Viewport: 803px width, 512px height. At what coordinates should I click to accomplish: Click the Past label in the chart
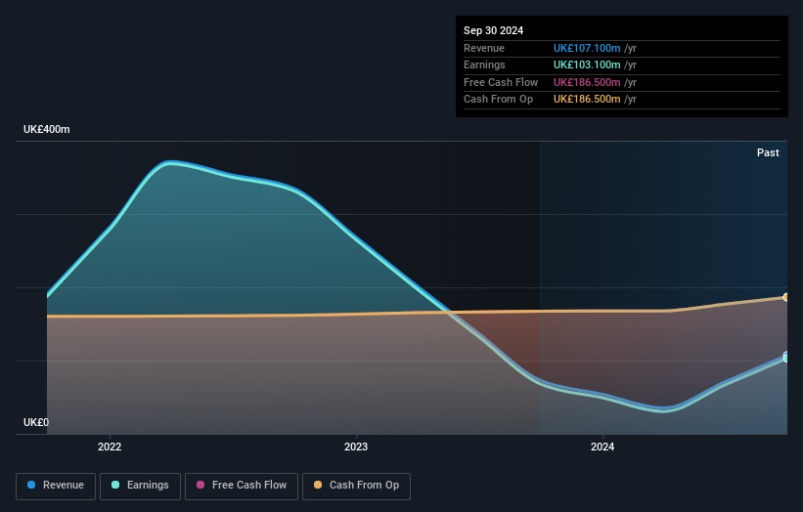768,152
